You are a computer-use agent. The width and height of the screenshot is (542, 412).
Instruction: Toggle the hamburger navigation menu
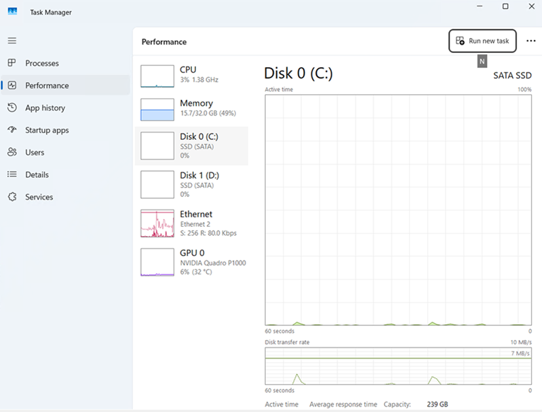click(12, 41)
